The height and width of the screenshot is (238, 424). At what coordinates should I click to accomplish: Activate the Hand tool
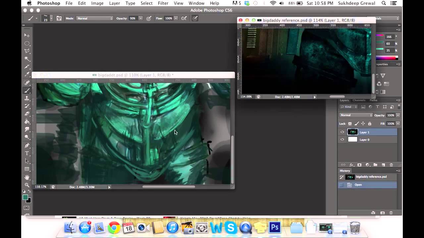pos(27,178)
